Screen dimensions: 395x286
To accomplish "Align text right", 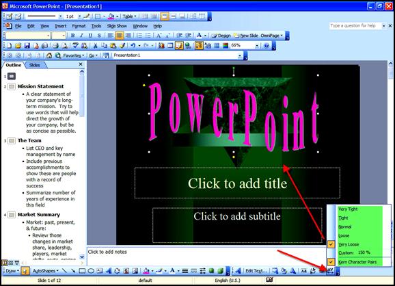I will point(128,36).
